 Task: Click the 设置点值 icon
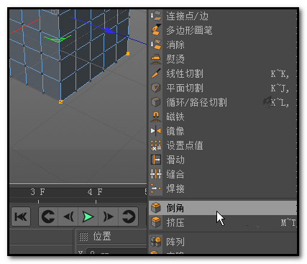156,145
